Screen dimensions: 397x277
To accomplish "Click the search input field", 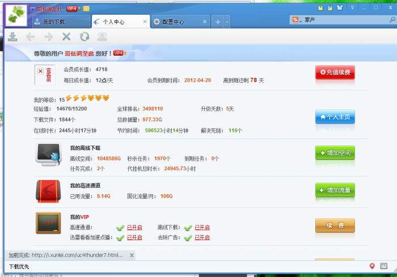I will click(346, 20).
